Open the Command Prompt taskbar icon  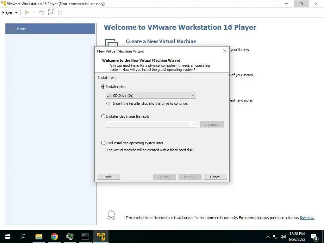coord(85,237)
